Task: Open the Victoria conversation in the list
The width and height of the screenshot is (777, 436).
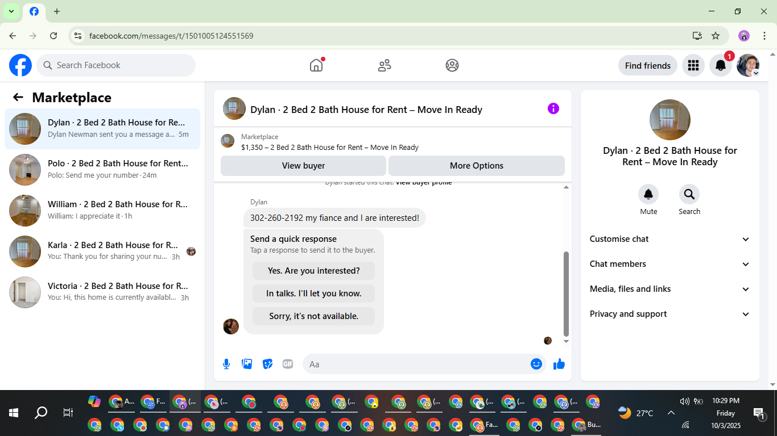Action: pyautogui.click(x=102, y=292)
